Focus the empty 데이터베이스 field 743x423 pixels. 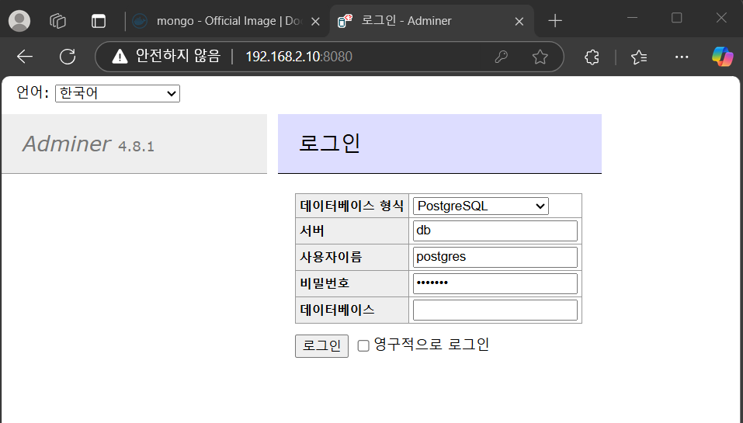tap(495, 310)
